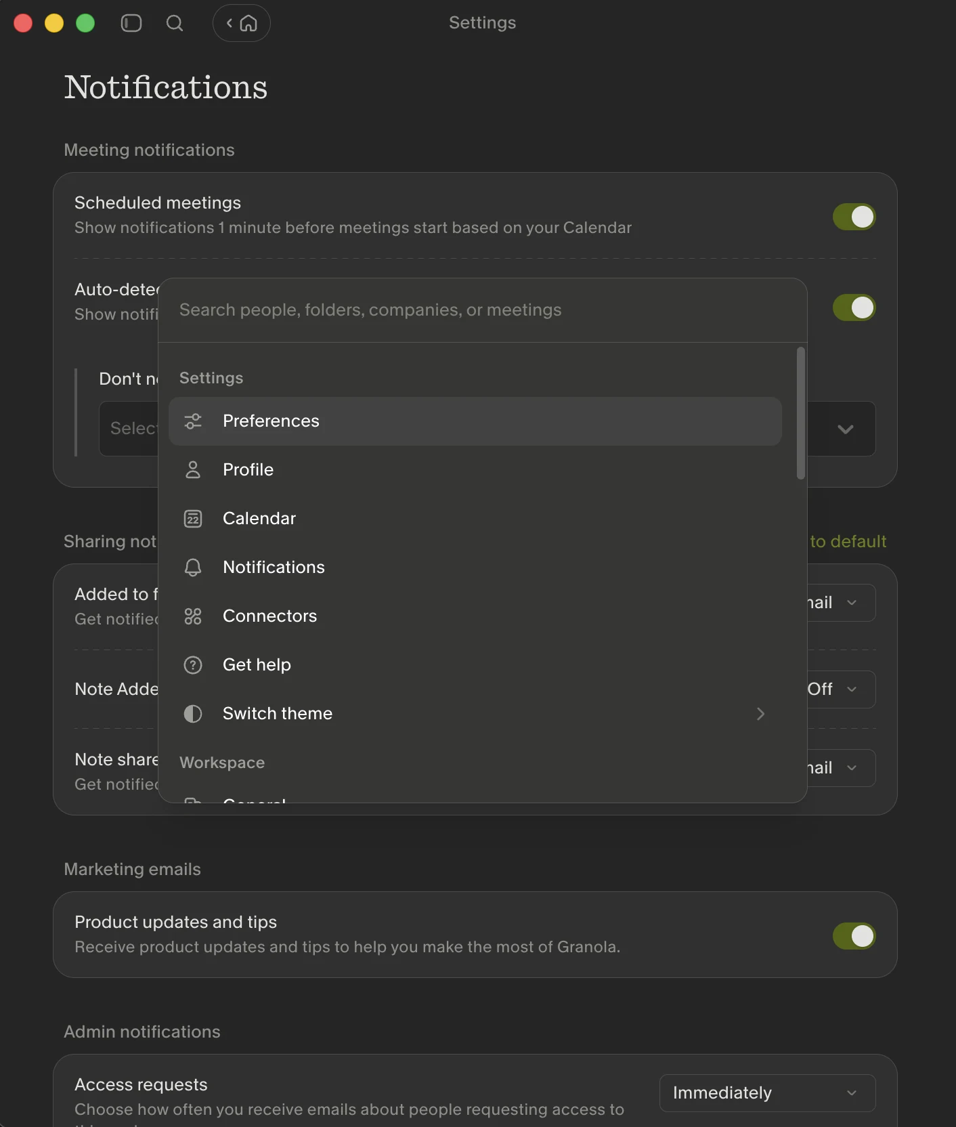Click the Admin notifications heading

pos(142,1032)
